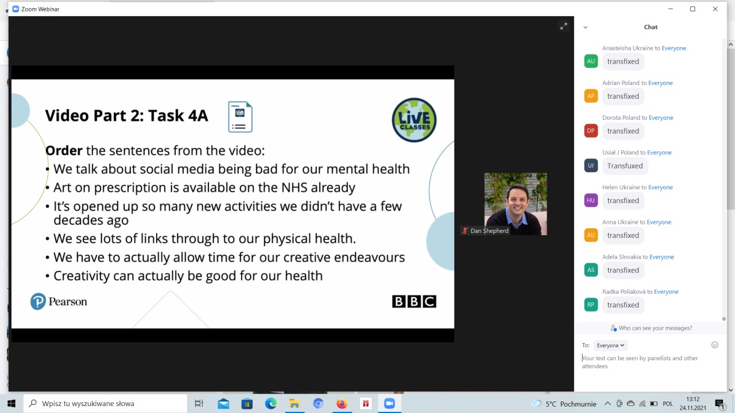Open File Explorer from taskbar
Viewport: 735px width, 413px height.
click(295, 403)
